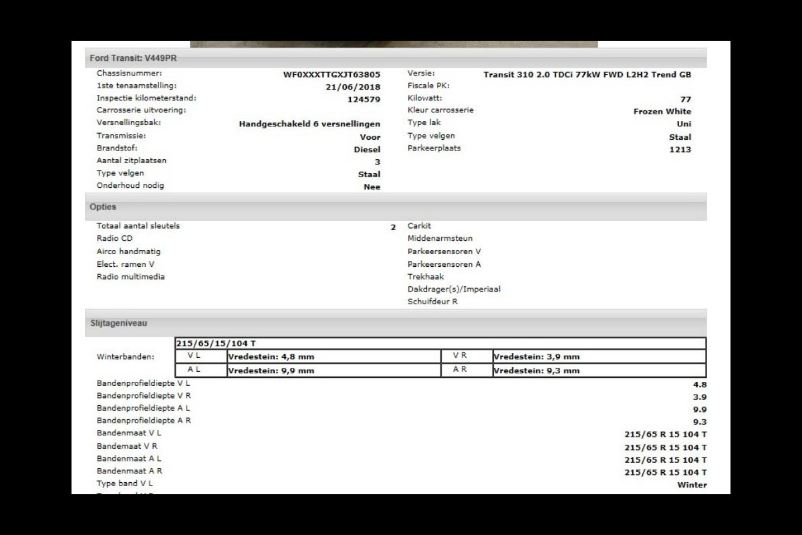802x535 pixels.
Task: Click the Handgeschakeld 6 versnellingen gearbox value
Action: pos(309,124)
